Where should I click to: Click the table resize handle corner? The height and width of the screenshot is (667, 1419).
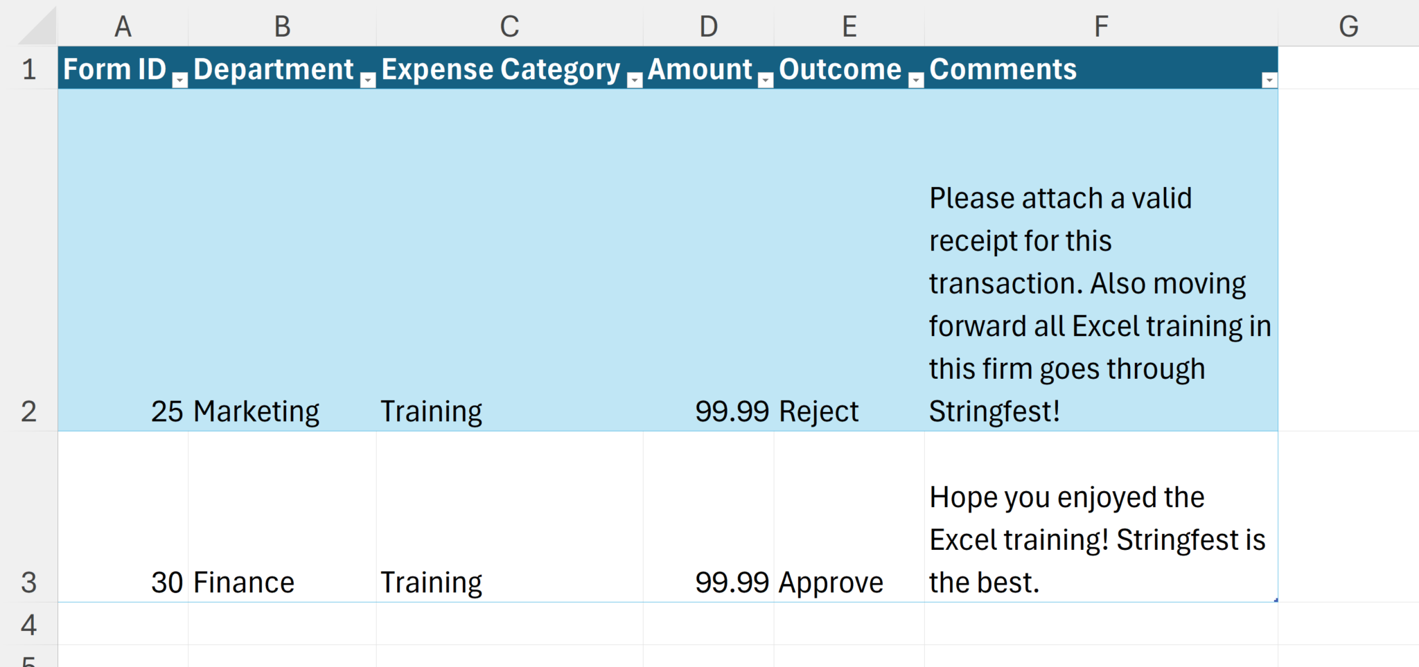click(1276, 600)
